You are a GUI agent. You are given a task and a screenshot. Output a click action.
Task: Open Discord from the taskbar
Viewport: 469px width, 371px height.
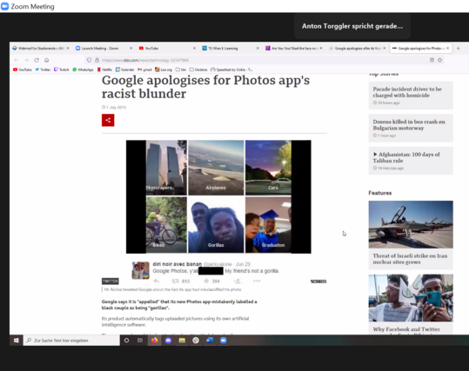pos(168,341)
